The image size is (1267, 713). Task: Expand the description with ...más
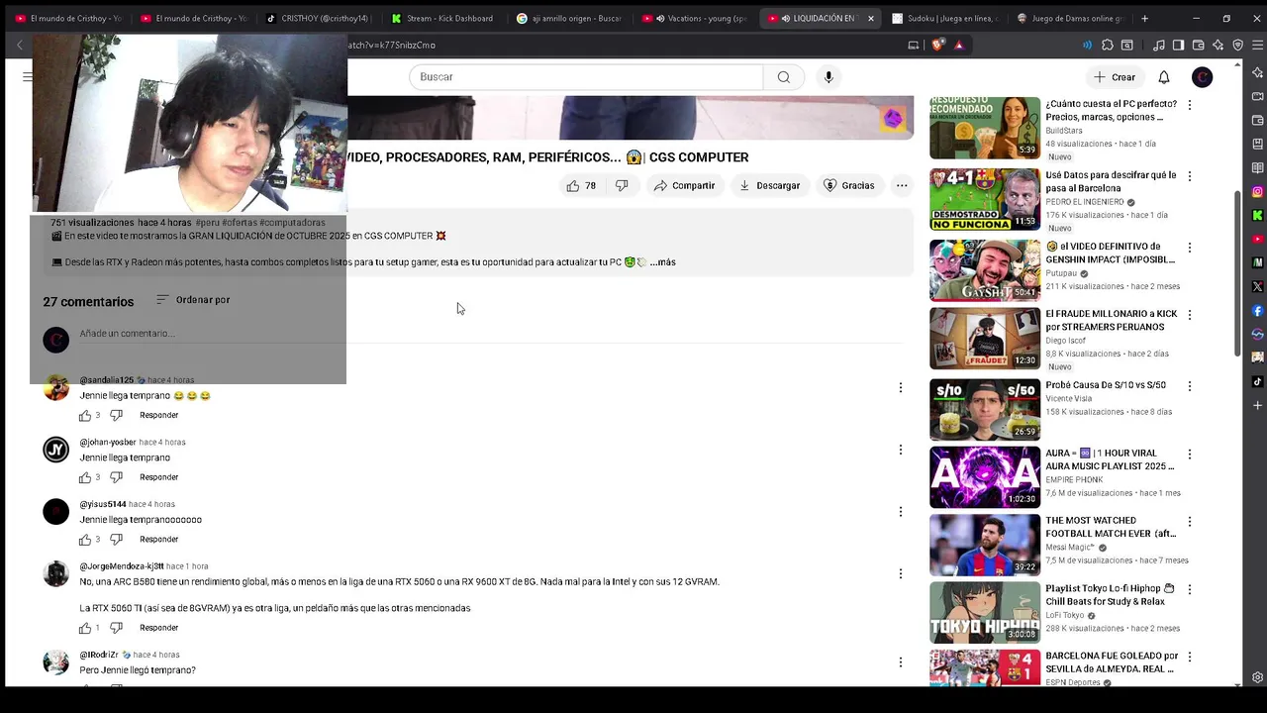point(663,262)
